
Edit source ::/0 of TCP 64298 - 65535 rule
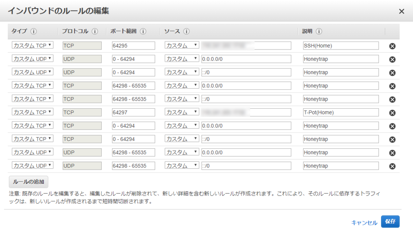246,99
